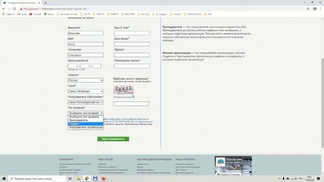The height and width of the screenshot is (182, 324).
Task: Click the birth date month box
Action: [x=85, y=66]
